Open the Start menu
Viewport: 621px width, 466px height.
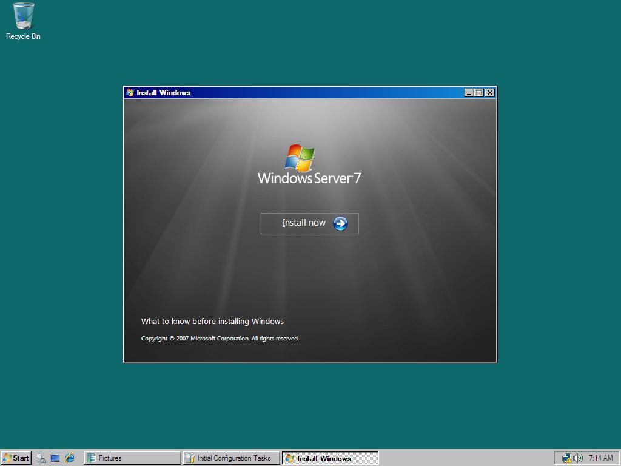(16, 458)
